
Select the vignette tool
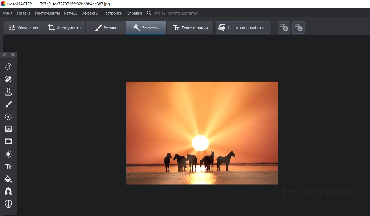8,142
